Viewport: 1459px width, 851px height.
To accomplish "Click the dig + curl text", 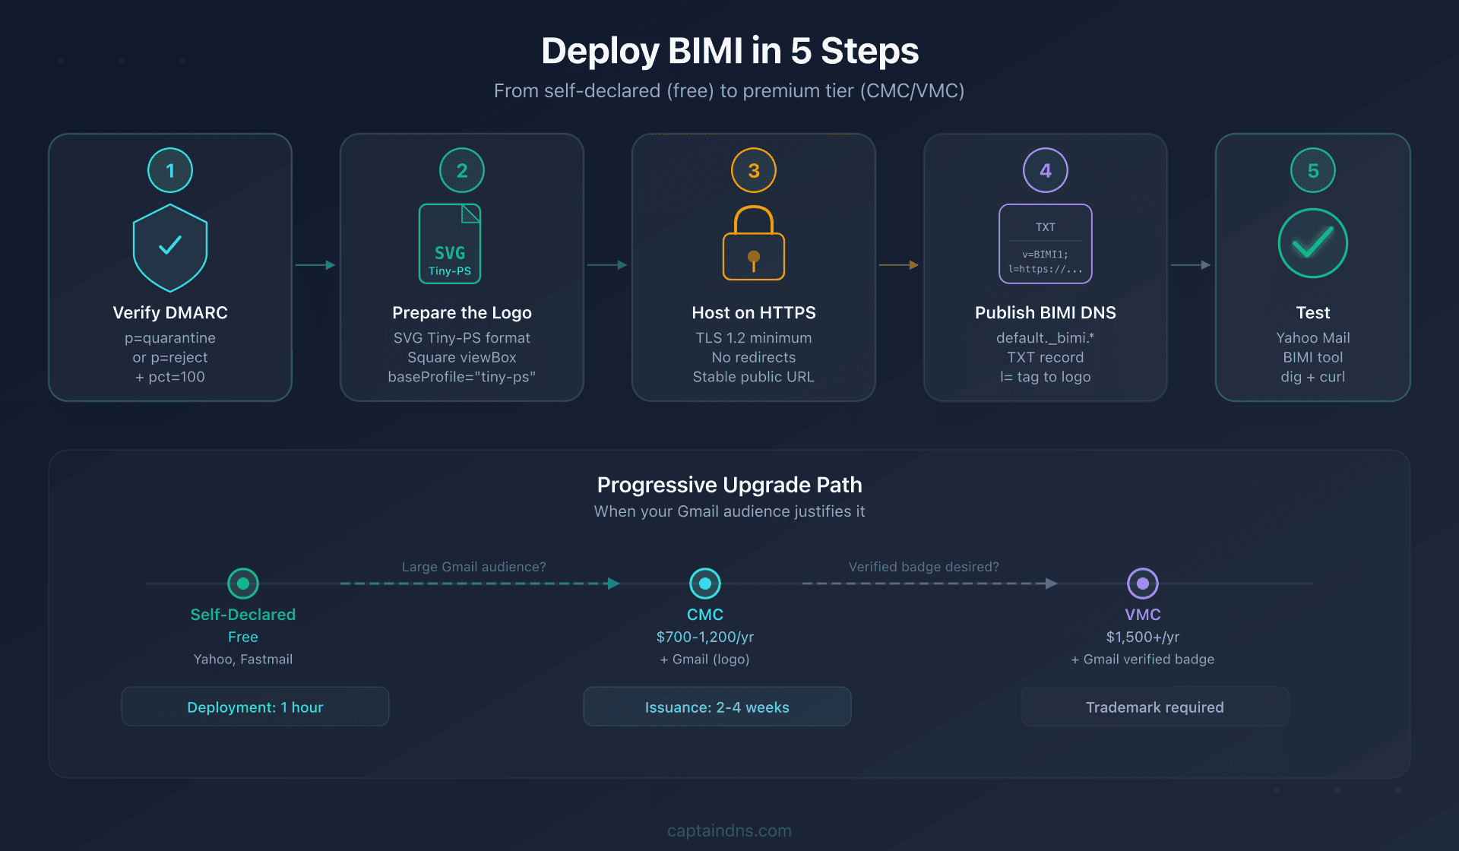I will click(x=1313, y=377).
